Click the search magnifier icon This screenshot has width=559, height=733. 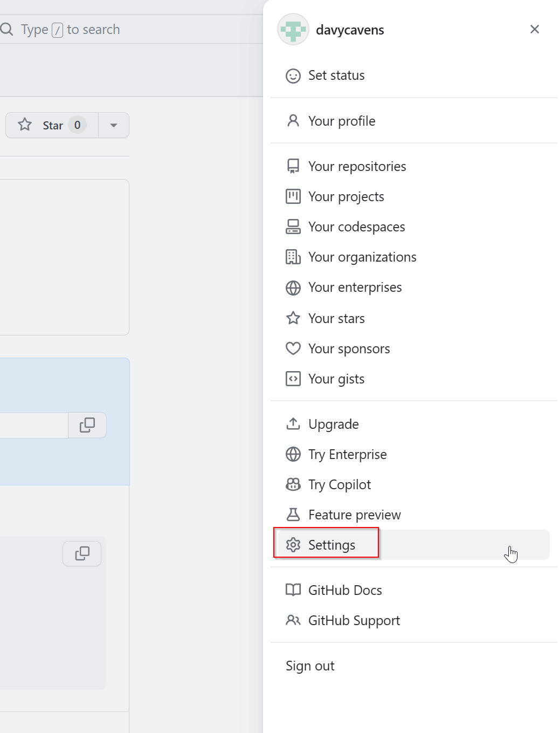pyautogui.click(x=6, y=29)
